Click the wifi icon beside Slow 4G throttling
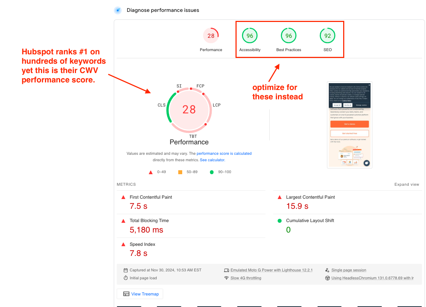The height and width of the screenshot is (307, 426). pos(226,278)
